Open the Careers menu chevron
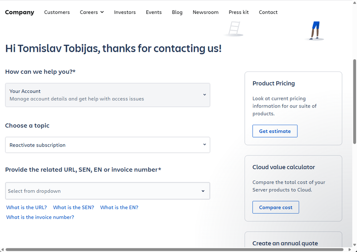Screen dimensions: 357x252 point(102,12)
